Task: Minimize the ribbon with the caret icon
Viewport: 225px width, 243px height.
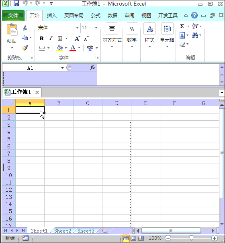Action: click(x=186, y=16)
